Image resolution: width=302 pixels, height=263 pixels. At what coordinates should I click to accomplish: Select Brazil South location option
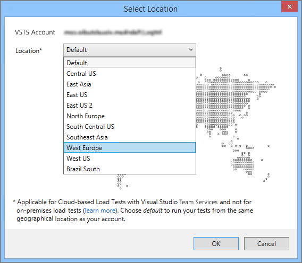pos(130,169)
